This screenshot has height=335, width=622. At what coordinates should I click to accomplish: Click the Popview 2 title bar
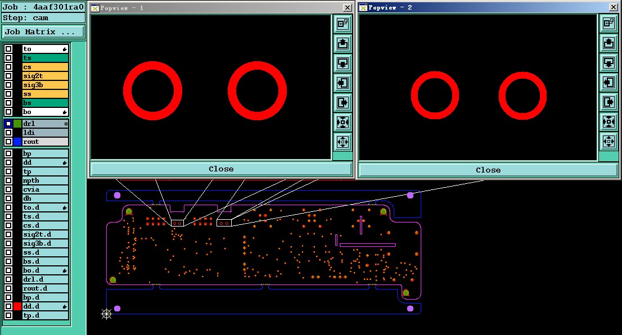[488, 7]
